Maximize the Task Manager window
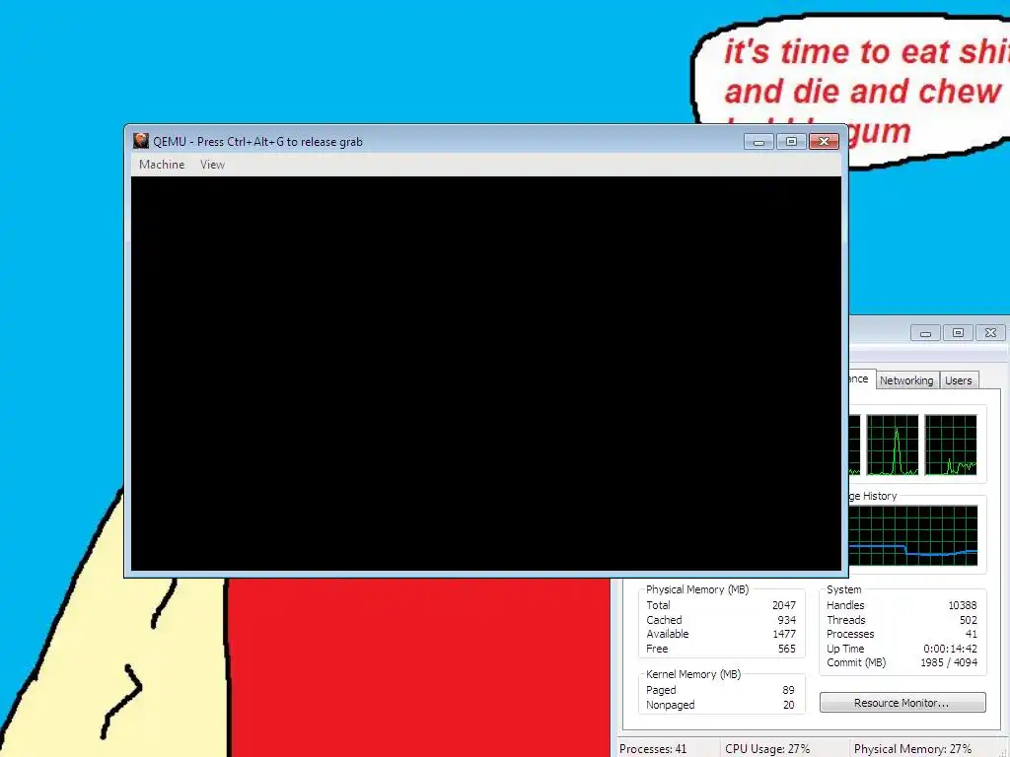This screenshot has height=757, width=1010. tap(959, 333)
